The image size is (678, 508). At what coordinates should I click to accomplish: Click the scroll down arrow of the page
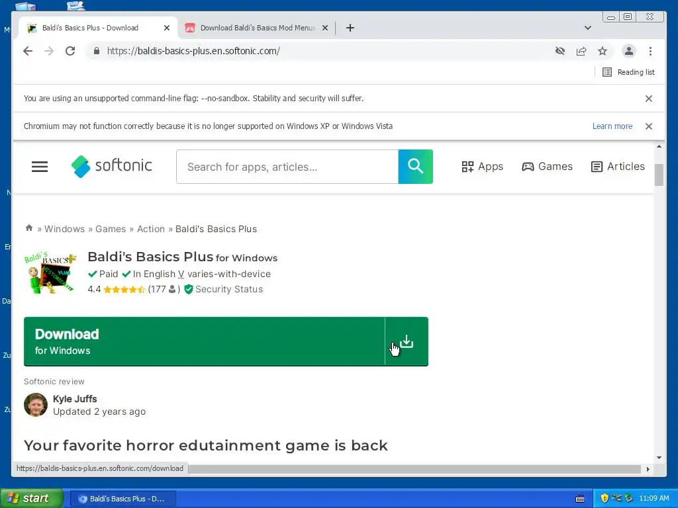point(659,458)
